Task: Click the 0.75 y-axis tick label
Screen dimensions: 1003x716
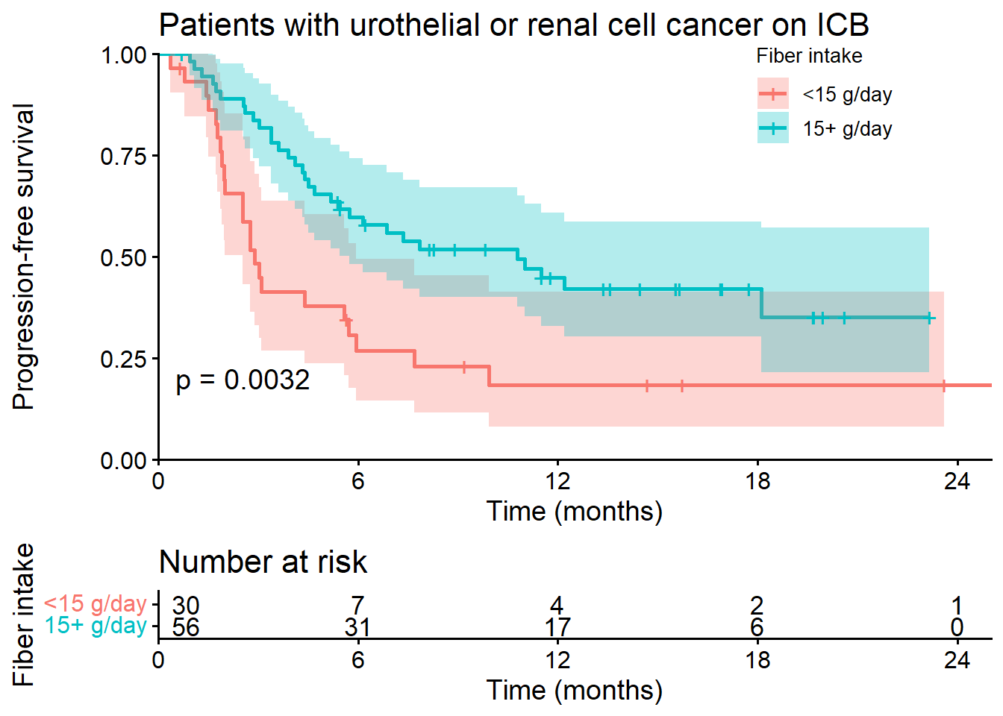Action: pos(124,156)
